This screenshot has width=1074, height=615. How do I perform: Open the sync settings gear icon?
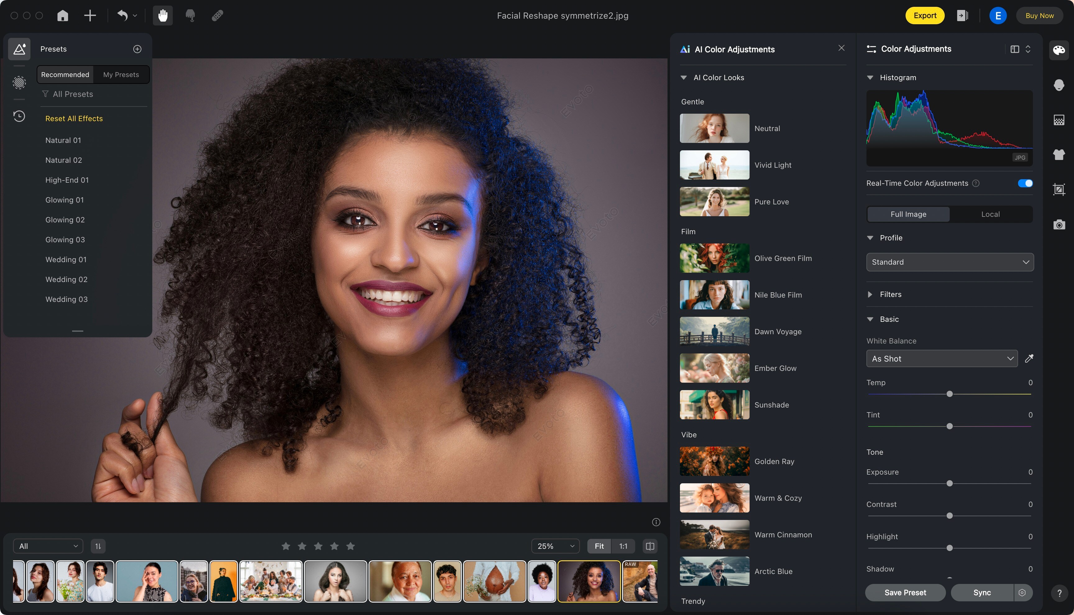(1022, 593)
